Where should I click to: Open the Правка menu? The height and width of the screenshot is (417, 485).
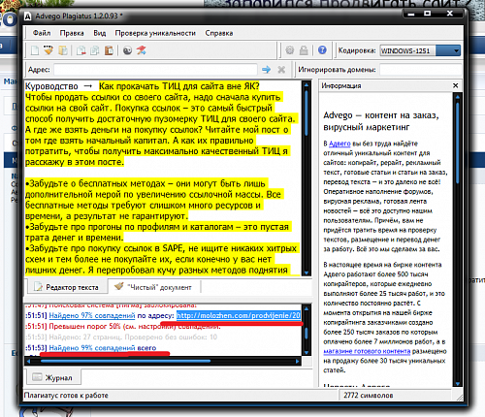72,33
